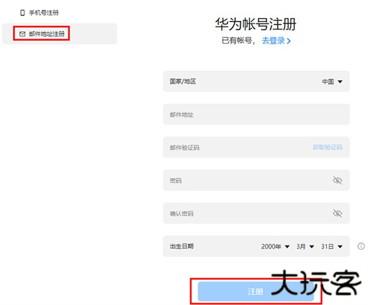
Task: Click the triangle arrow next to 中国
Action: tap(340, 82)
